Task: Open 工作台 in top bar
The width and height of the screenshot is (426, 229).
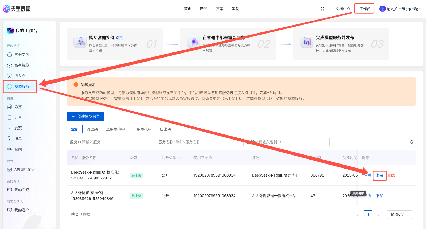Action: coord(365,9)
